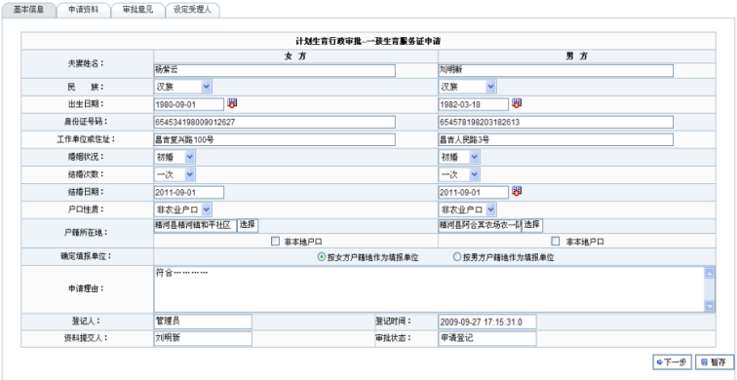This screenshot has width=737, height=380.
Task: Click the 申请理由 row label
Action: [x=86, y=288]
